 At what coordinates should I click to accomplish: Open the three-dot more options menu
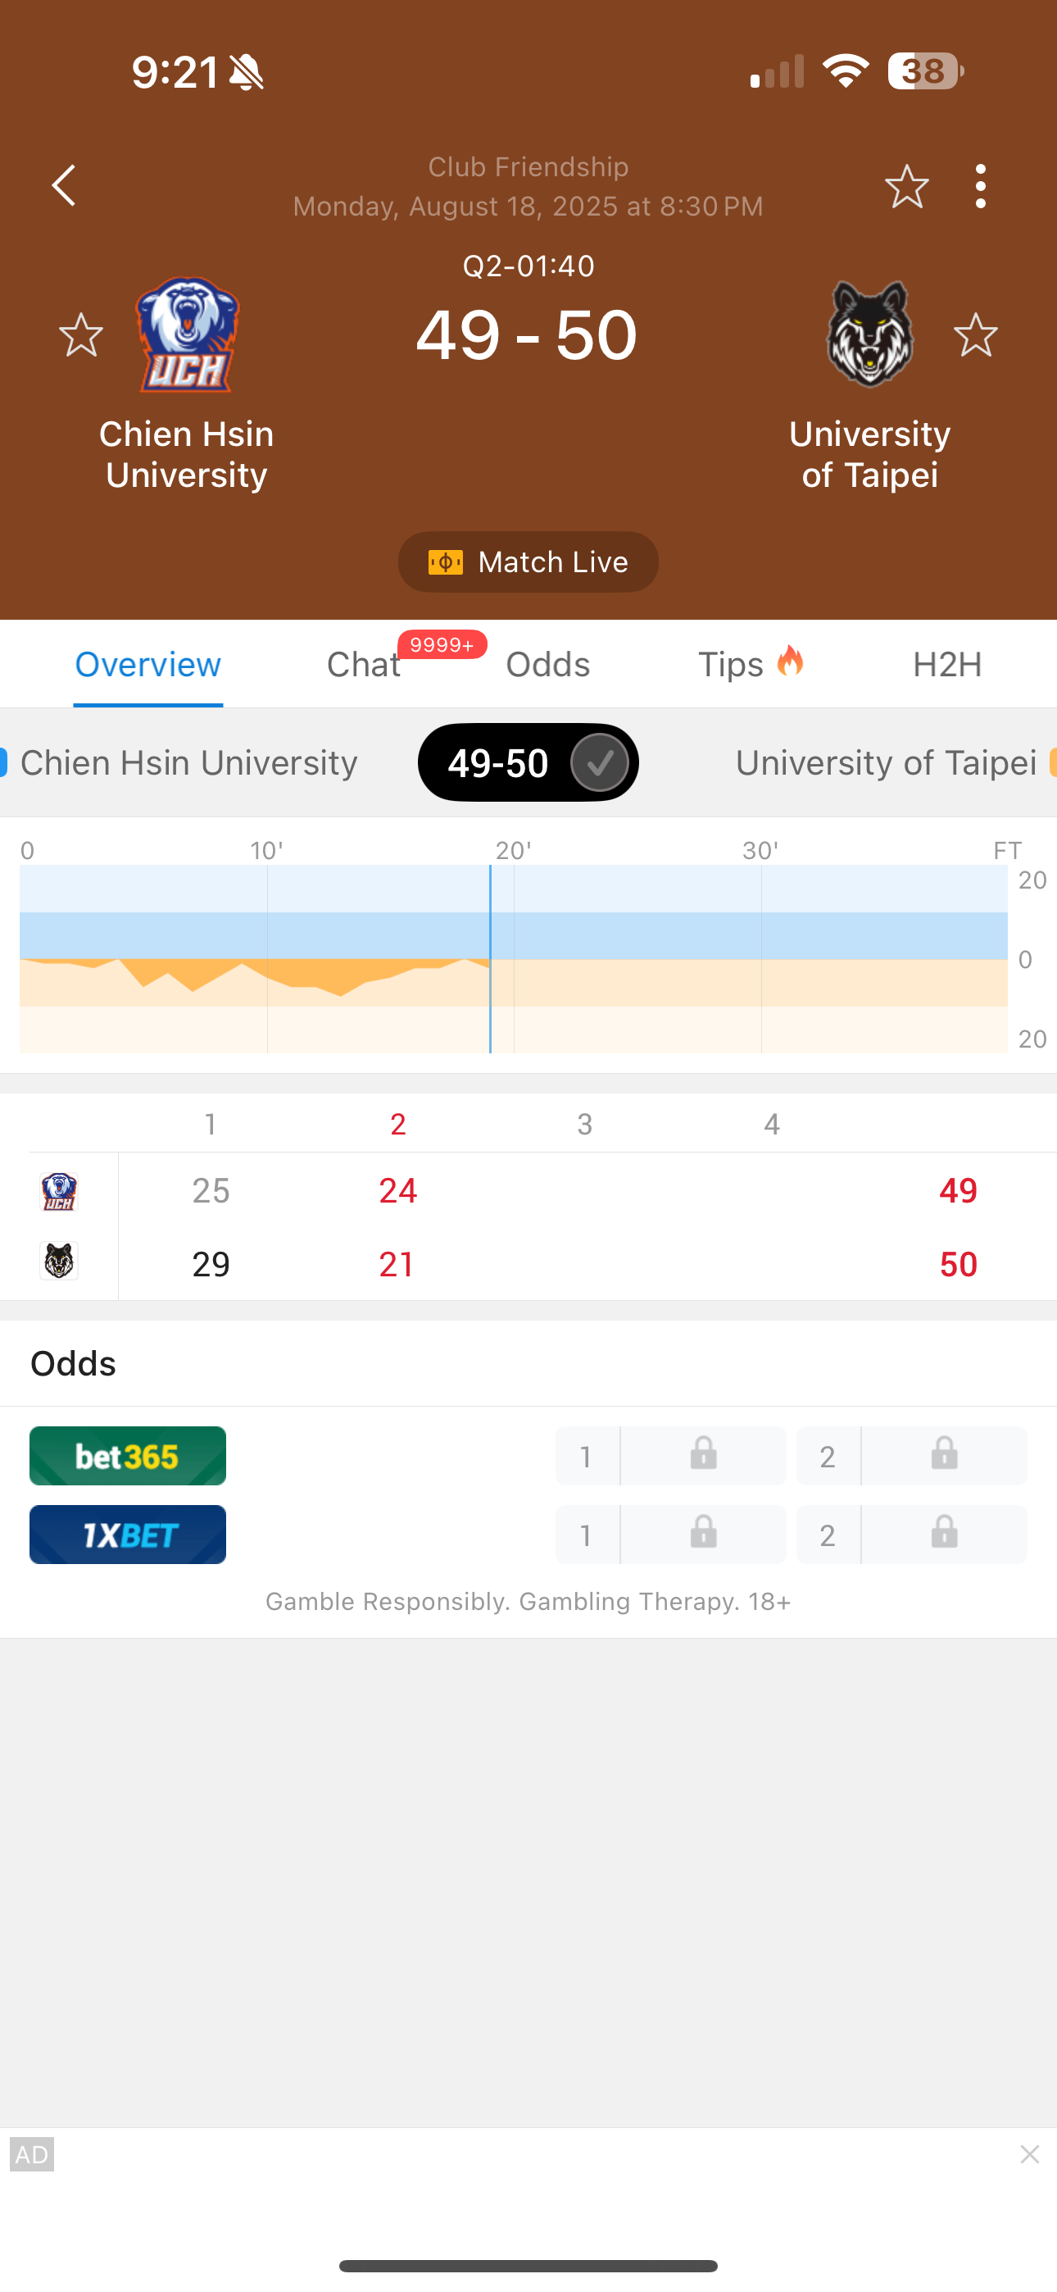pyautogui.click(x=981, y=186)
